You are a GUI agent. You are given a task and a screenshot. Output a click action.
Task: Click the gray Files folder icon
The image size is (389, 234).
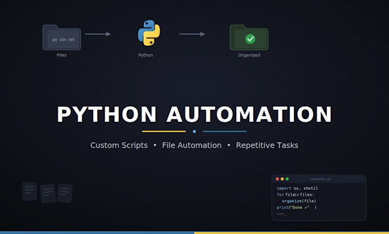point(62,37)
